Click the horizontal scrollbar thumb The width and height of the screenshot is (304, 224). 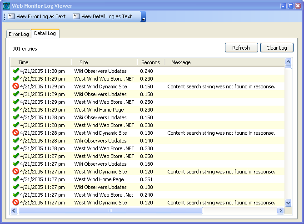(110, 211)
